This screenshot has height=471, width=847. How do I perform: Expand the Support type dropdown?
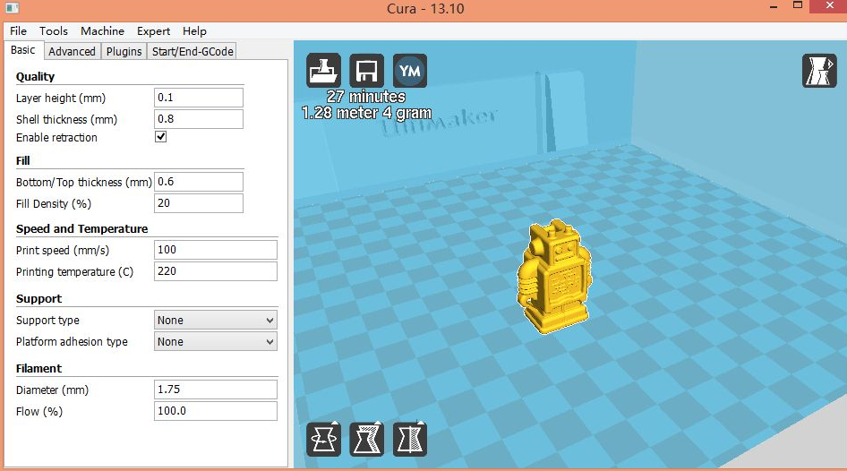click(x=216, y=320)
